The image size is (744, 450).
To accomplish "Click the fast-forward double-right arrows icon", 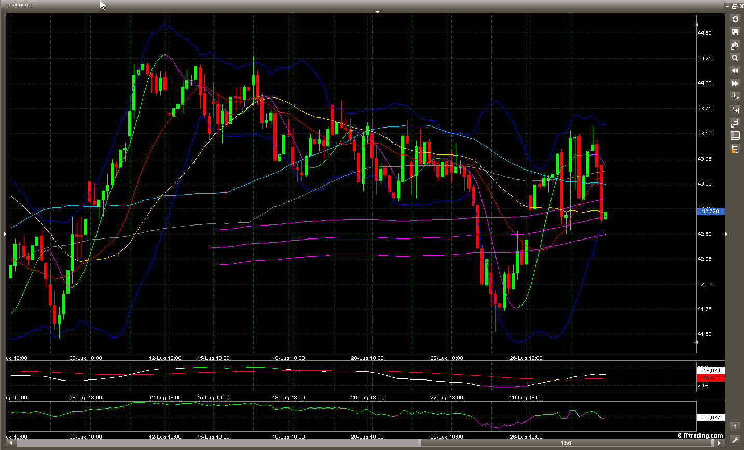I will click(x=735, y=83).
